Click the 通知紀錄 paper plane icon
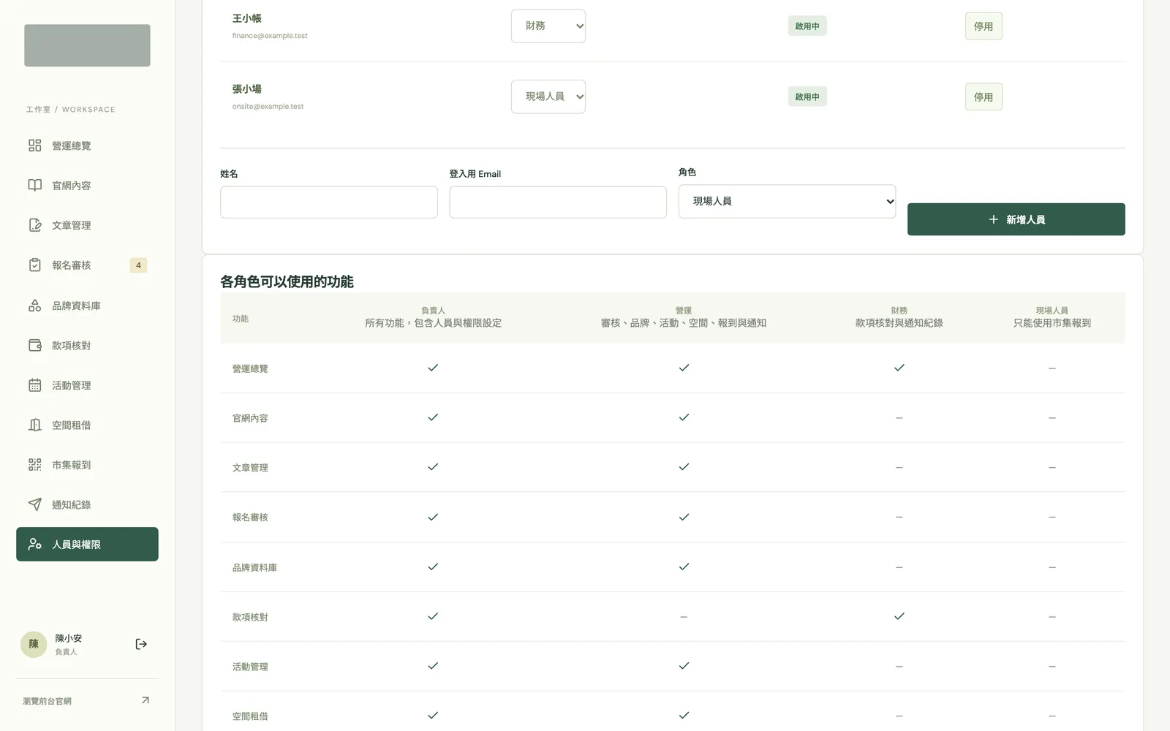 click(34, 504)
